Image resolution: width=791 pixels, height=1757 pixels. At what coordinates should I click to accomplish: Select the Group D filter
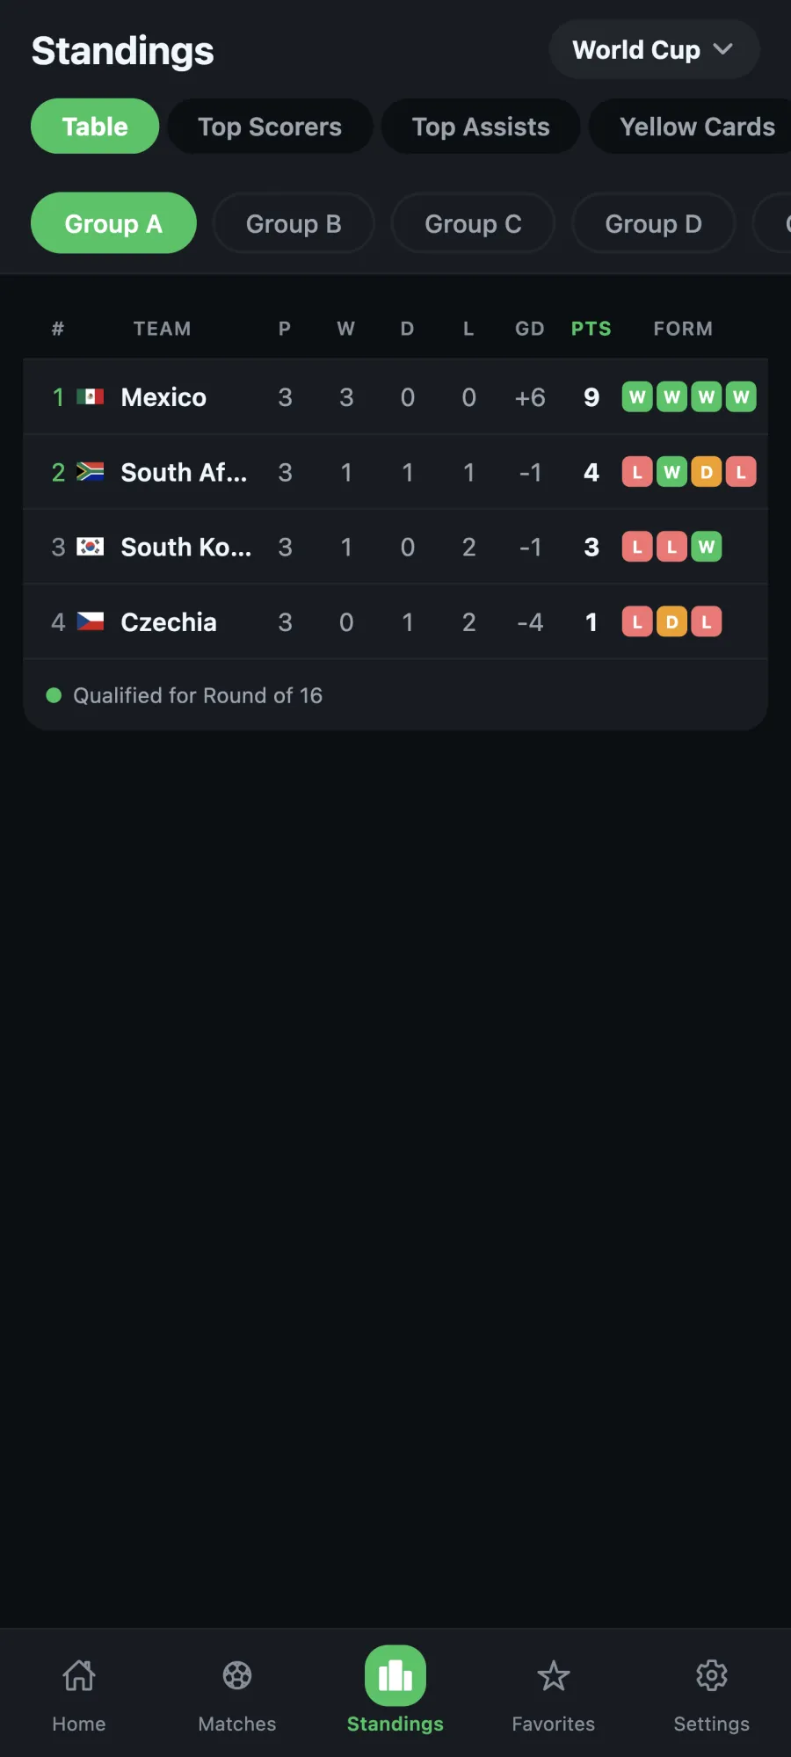pyautogui.click(x=653, y=223)
